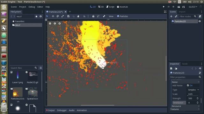Open the Editor menu

40,7
